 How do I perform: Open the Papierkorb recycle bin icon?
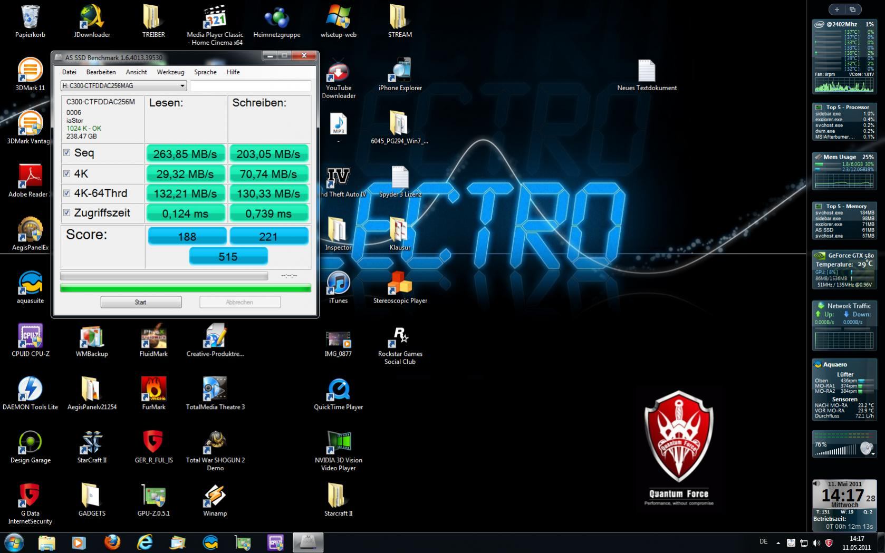coord(30,21)
